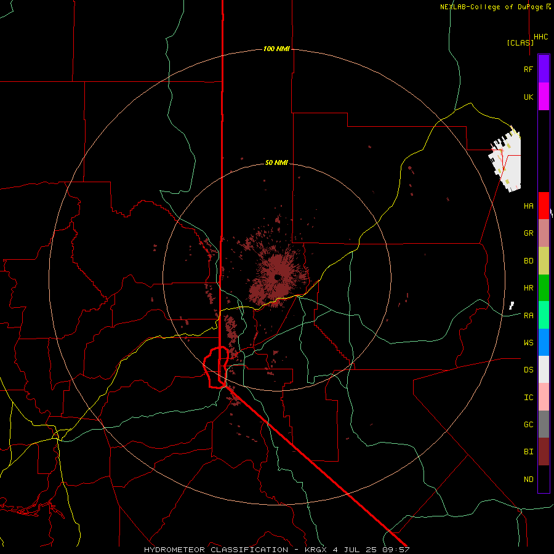The image size is (554, 554).
Task: Click the RA legend label
Action: coord(528,316)
